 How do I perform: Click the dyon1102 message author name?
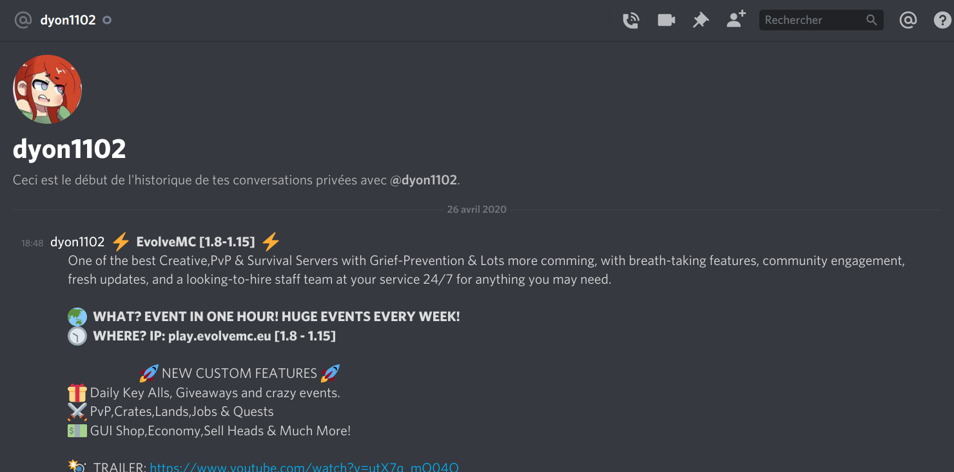pos(77,242)
